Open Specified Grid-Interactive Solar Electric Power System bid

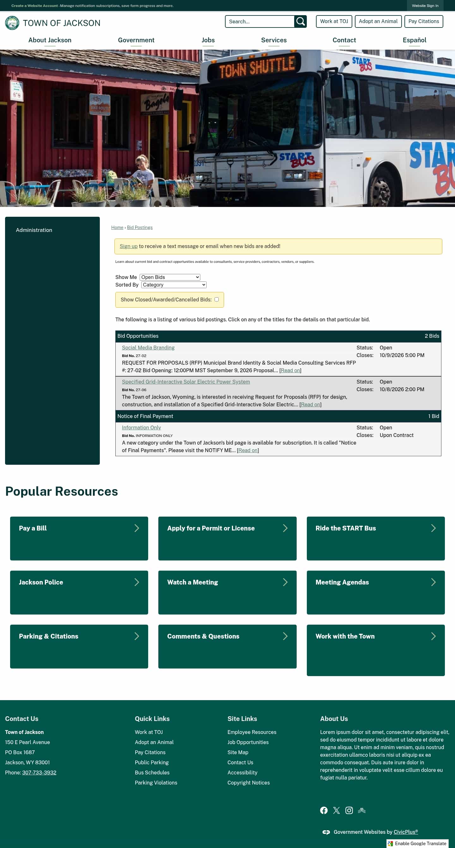[x=186, y=382]
